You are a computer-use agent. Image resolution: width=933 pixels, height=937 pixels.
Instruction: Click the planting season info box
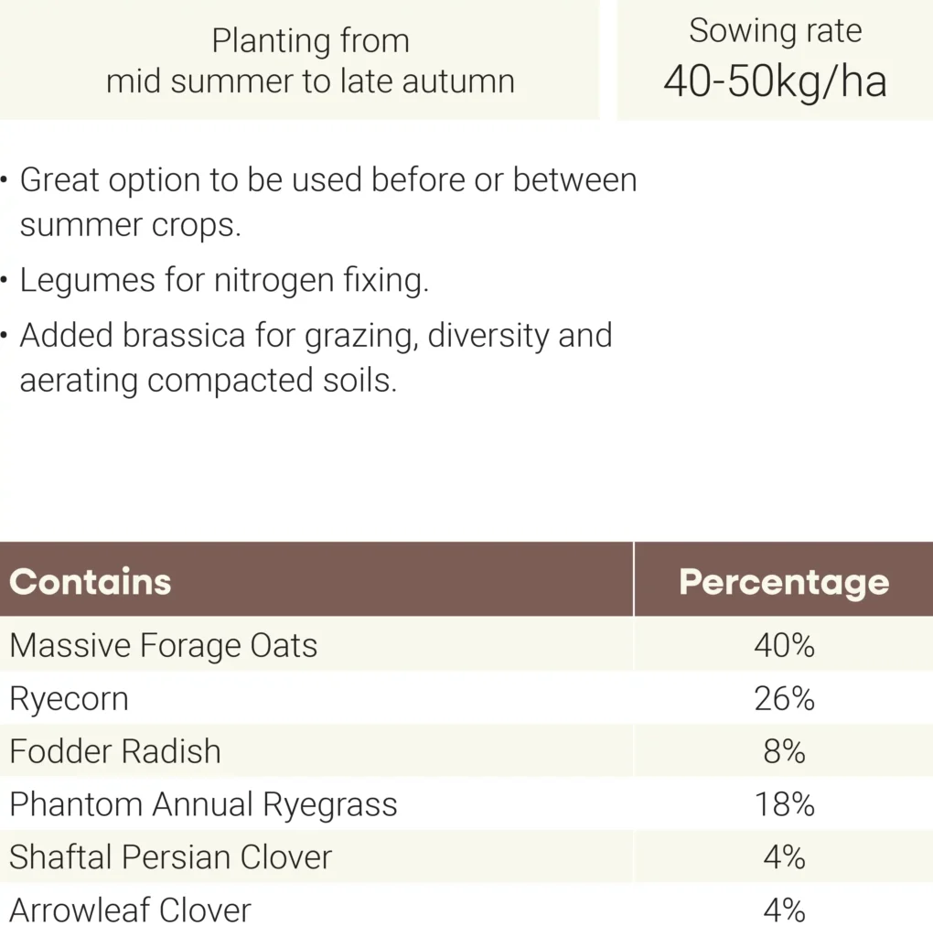tap(310, 60)
